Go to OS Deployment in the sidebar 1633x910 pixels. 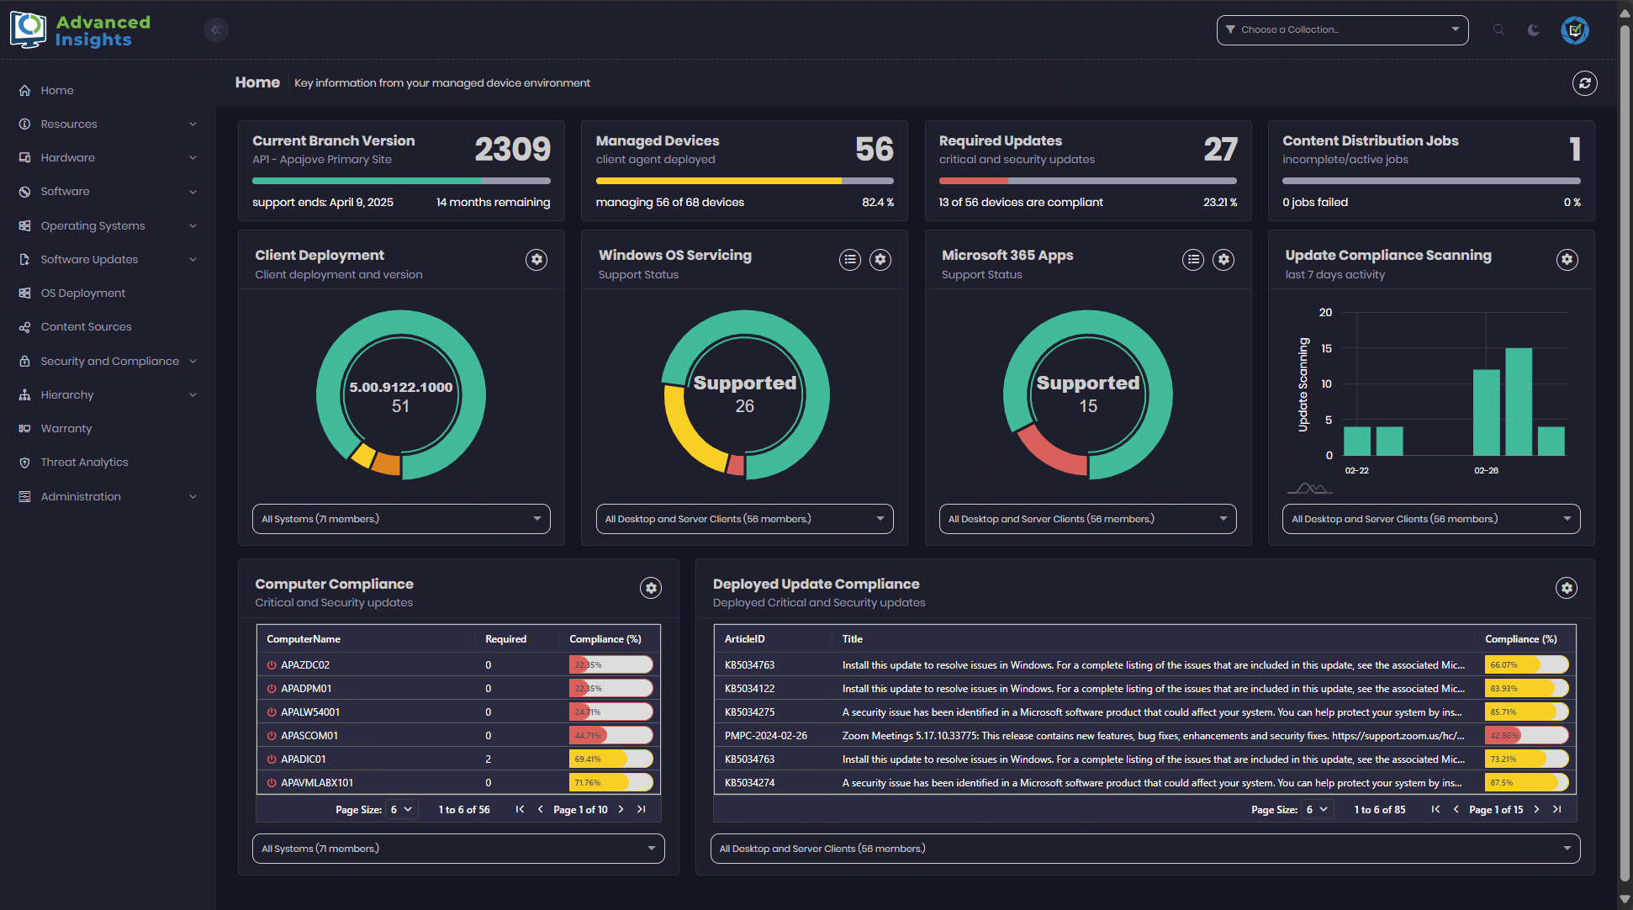(82, 293)
